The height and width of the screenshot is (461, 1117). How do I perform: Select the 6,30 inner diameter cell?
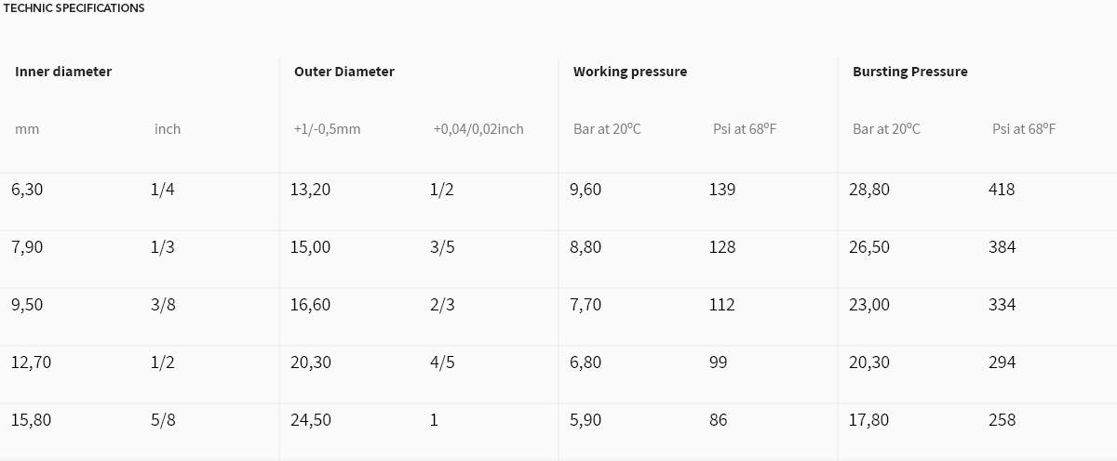27,190
